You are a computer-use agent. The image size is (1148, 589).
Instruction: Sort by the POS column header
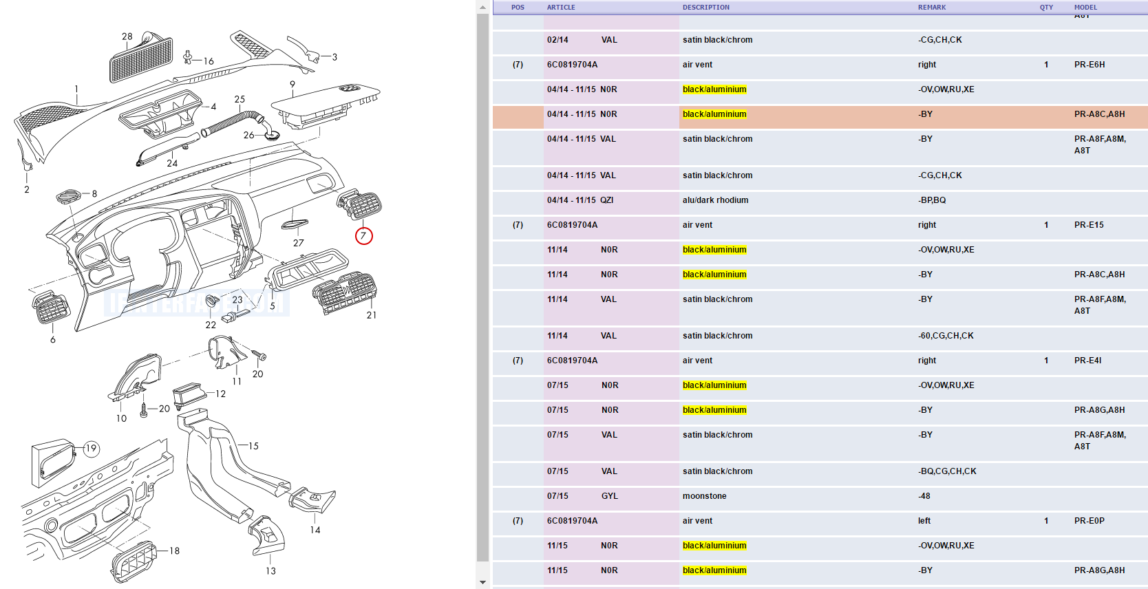pos(518,8)
